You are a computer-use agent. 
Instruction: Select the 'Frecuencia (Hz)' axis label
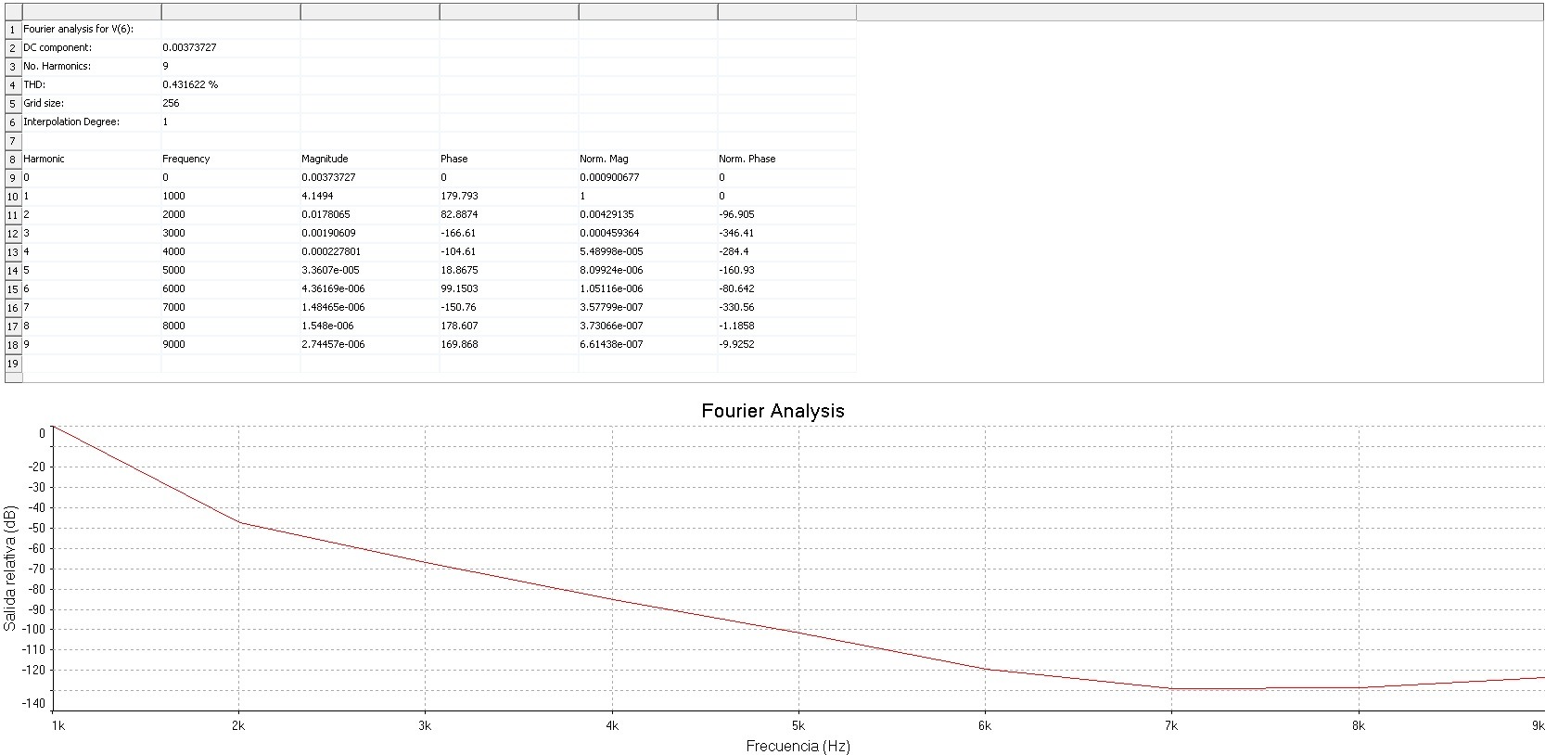(798, 746)
